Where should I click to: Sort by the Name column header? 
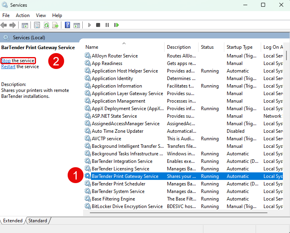pos(124,47)
